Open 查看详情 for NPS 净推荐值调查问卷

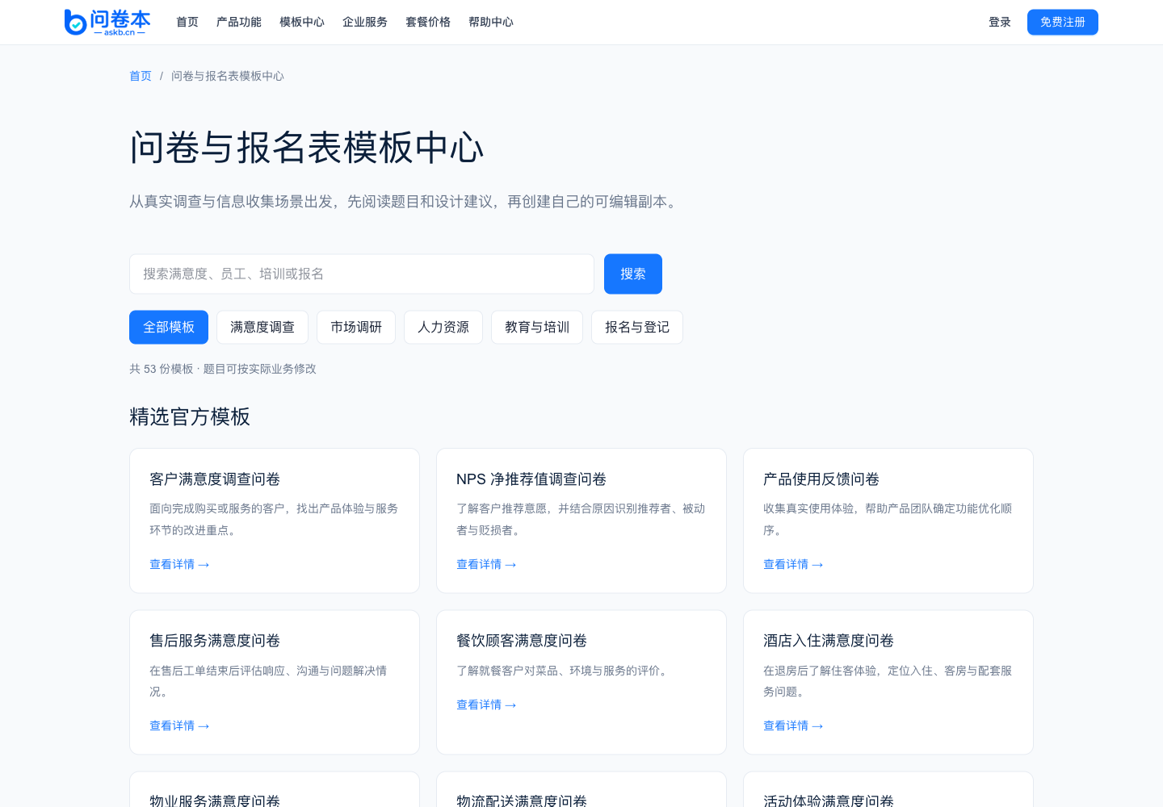click(x=486, y=564)
